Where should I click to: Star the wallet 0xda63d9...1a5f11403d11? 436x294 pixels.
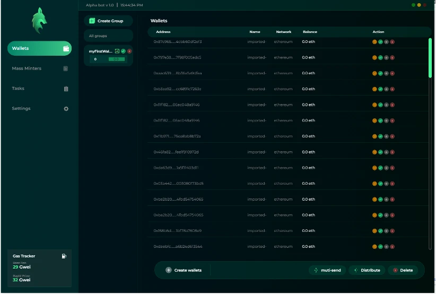coord(386,168)
